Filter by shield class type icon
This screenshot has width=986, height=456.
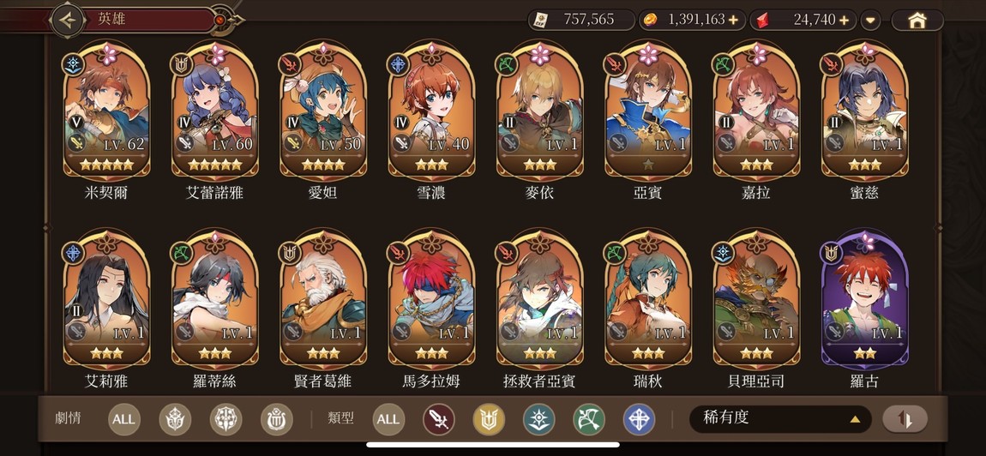[x=490, y=419]
